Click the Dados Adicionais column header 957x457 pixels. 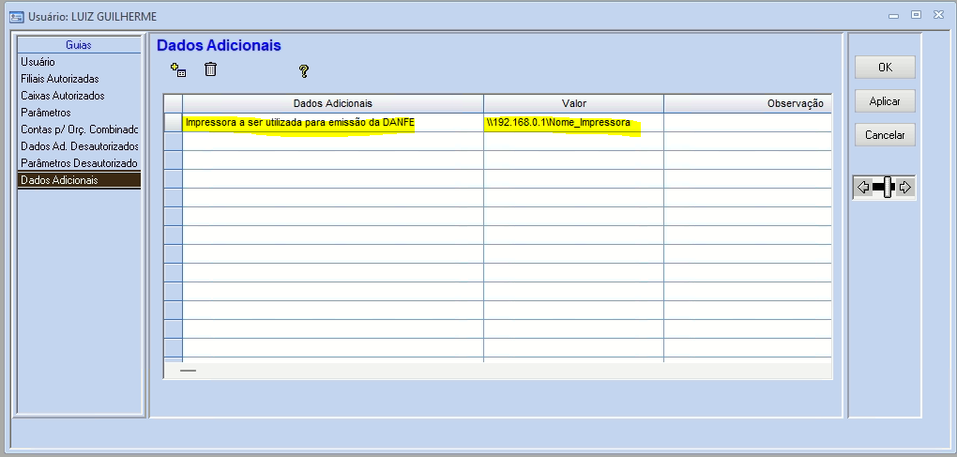tap(332, 104)
